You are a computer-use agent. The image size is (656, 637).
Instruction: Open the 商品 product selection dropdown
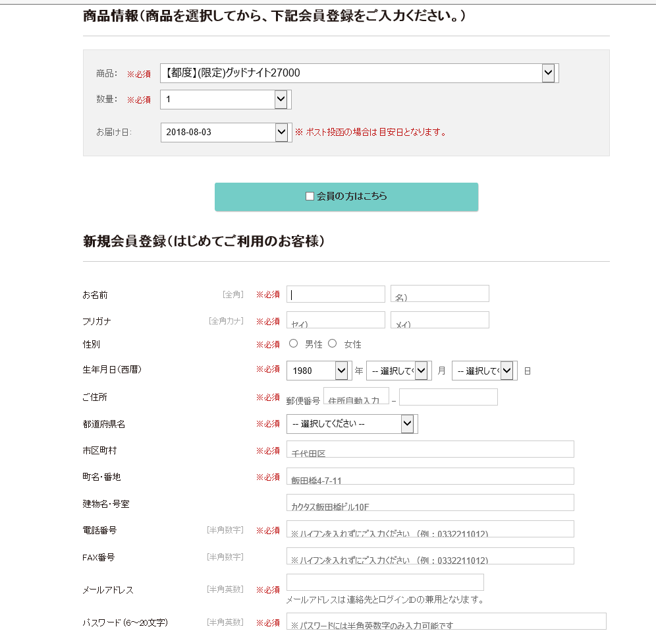(549, 73)
